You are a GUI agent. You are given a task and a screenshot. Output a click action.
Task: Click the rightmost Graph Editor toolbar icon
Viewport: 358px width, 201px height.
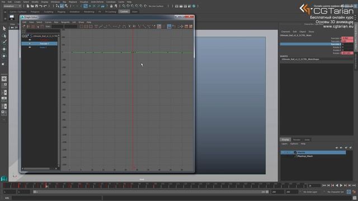click(x=191, y=26)
